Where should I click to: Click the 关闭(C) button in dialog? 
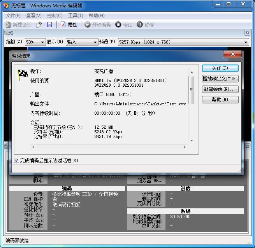(x=220, y=68)
